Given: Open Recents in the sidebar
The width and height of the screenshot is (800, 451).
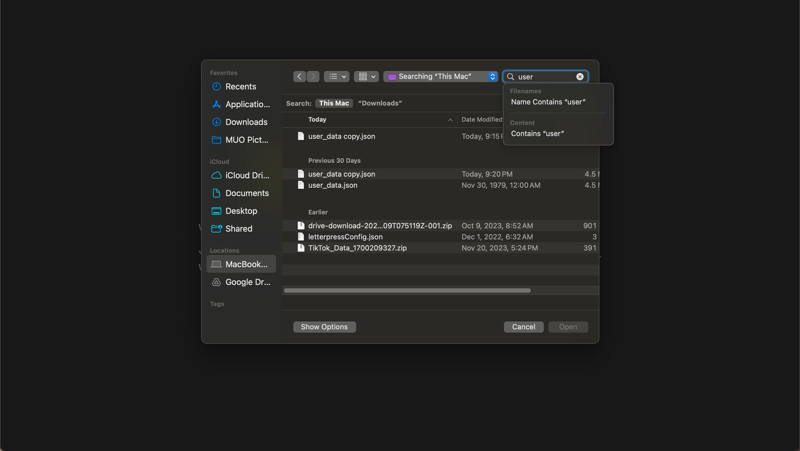Looking at the screenshot, I should click(241, 87).
